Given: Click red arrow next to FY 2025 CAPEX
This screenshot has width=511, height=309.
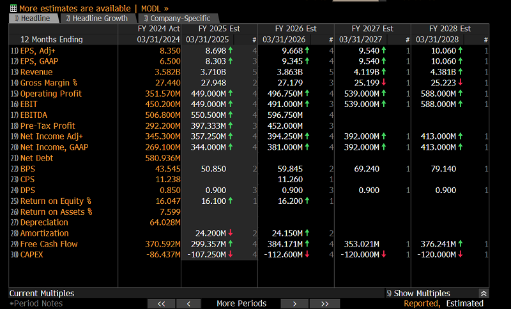Looking at the screenshot, I should [x=231, y=254].
